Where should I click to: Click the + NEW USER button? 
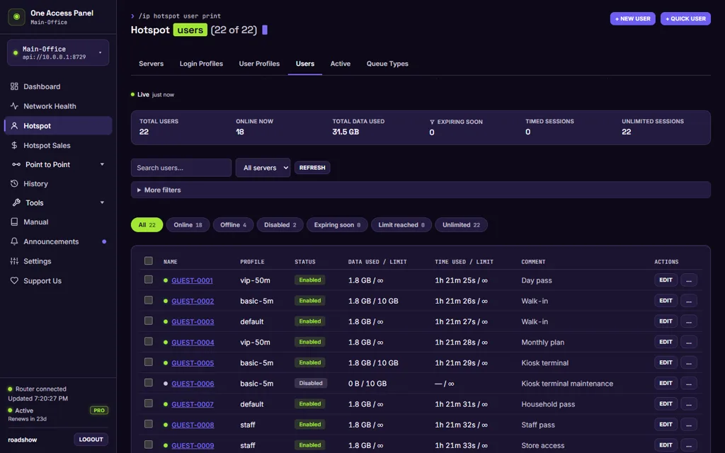pyautogui.click(x=632, y=18)
